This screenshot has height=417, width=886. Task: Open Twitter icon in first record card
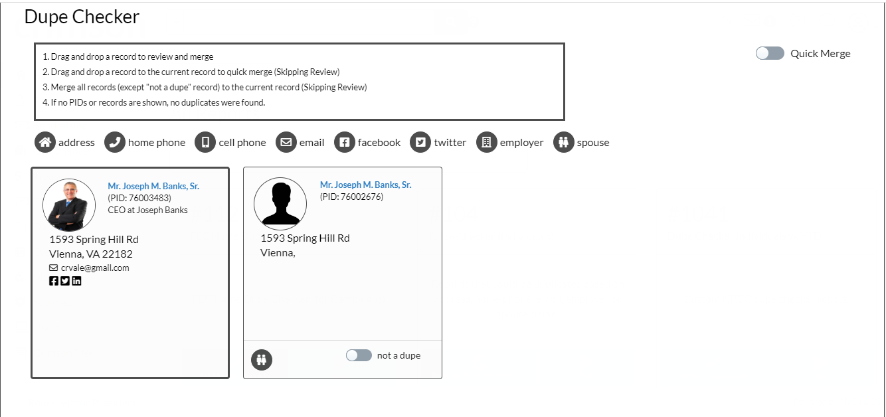pyautogui.click(x=65, y=281)
